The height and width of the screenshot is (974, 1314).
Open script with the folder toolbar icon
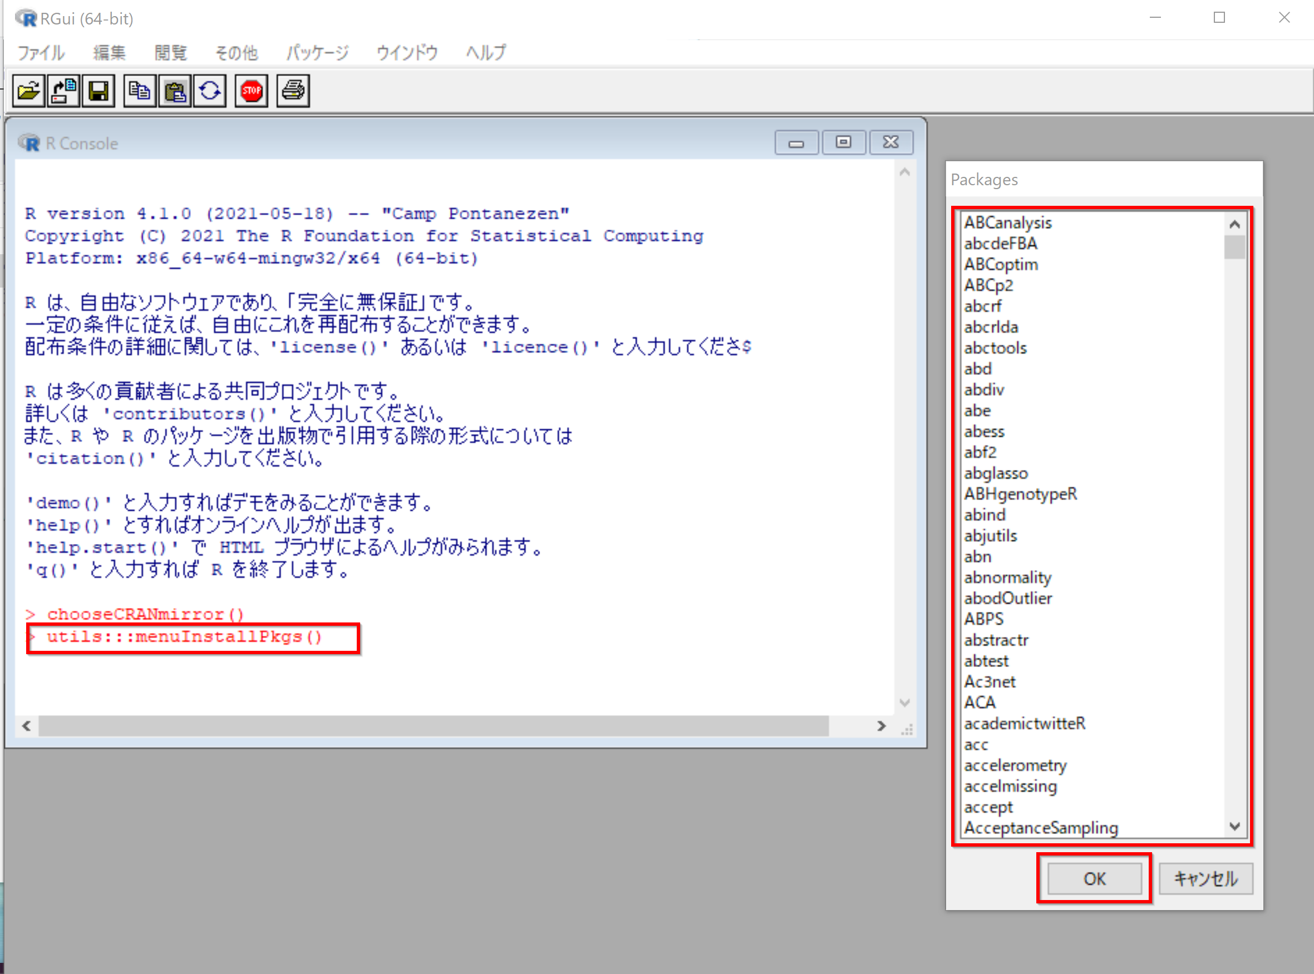pyautogui.click(x=29, y=91)
